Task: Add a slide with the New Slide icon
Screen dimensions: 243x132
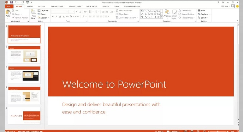Action: (34, 12)
